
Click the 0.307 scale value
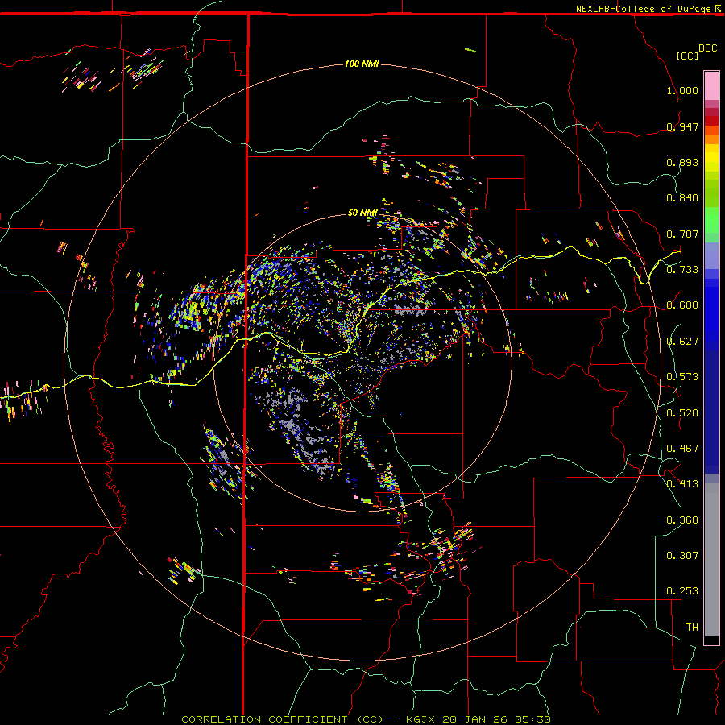682,556
